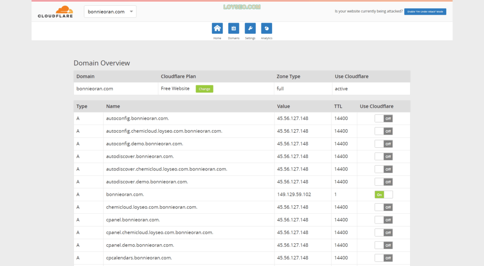This screenshot has height=266, width=484.
Task: Click the Value column header
Action: (x=283, y=106)
